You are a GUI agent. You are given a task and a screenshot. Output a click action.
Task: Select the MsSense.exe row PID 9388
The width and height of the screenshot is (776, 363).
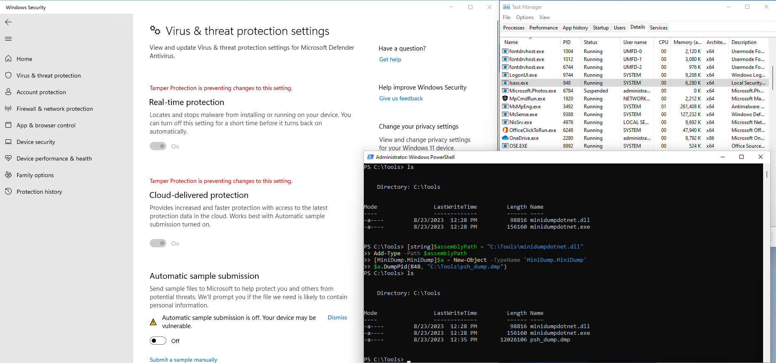(x=635, y=115)
